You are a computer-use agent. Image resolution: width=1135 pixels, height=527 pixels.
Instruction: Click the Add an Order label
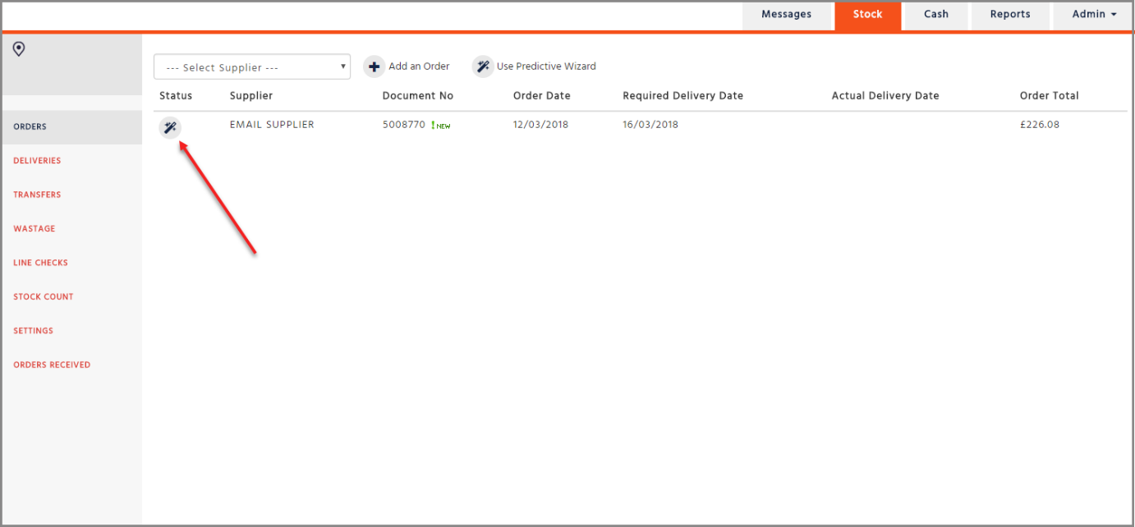[419, 66]
